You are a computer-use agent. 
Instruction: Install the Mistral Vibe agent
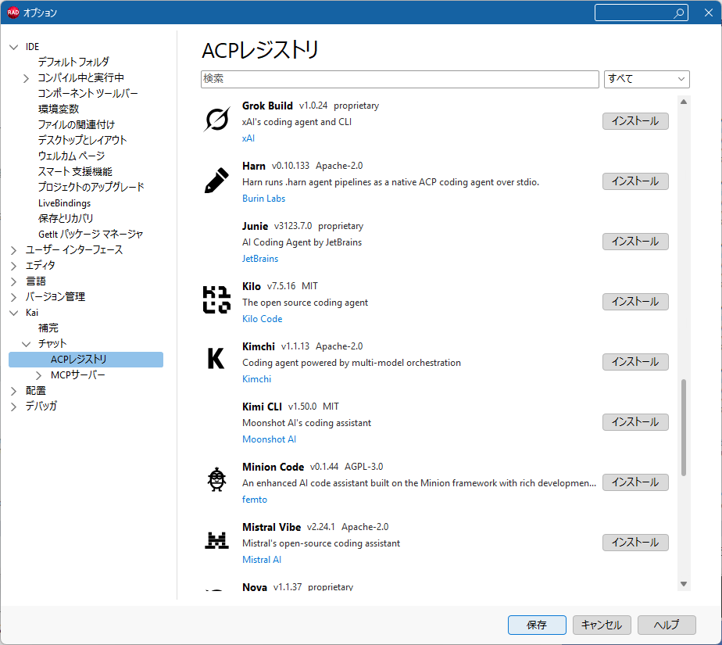pyautogui.click(x=635, y=543)
